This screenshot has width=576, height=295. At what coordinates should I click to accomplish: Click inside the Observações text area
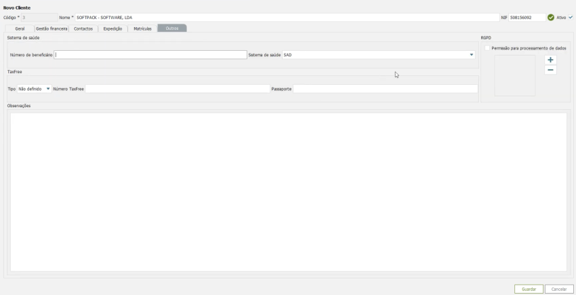tap(288, 191)
